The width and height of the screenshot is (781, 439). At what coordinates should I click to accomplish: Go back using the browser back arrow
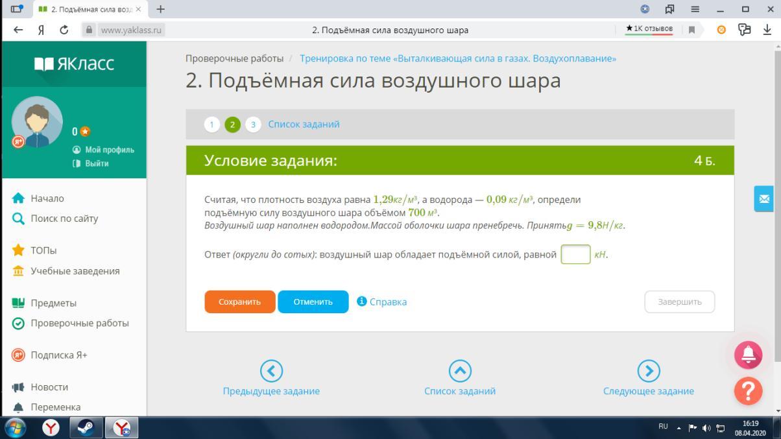(x=18, y=30)
